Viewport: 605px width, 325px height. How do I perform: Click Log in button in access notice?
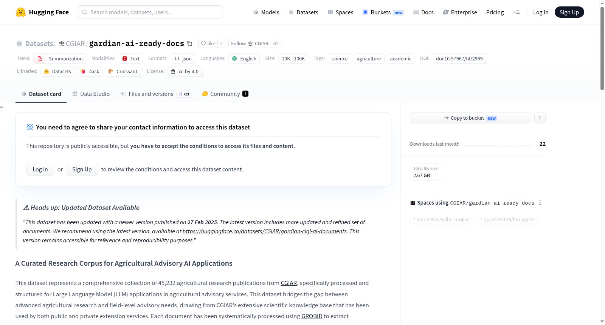pyautogui.click(x=40, y=169)
